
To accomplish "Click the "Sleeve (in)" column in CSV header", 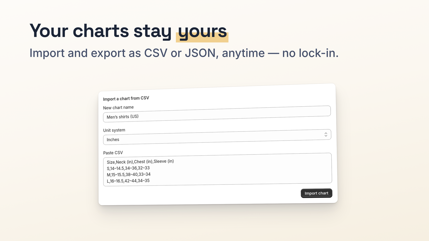I will click(164, 161).
